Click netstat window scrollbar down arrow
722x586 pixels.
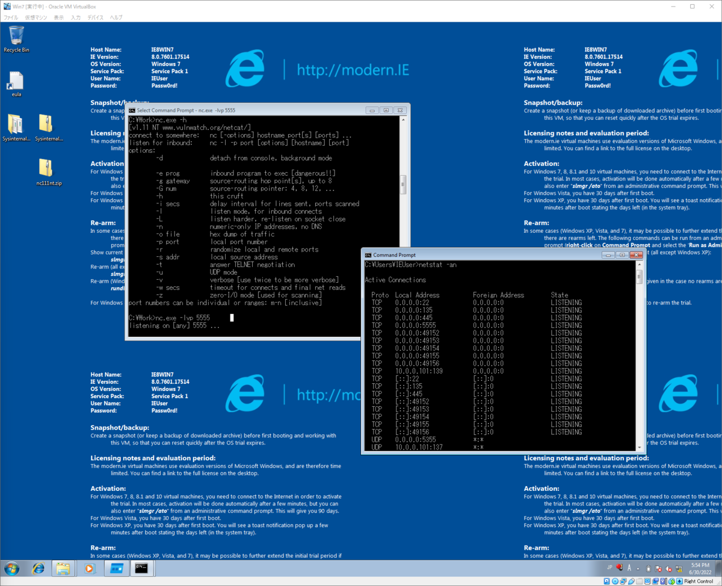tap(639, 447)
